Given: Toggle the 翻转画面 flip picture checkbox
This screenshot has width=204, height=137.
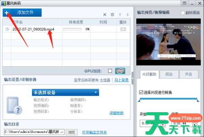Looking at the screenshot, I should pos(183,13).
